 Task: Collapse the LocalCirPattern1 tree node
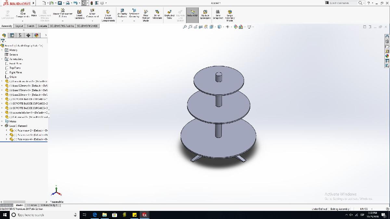pos(2,126)
